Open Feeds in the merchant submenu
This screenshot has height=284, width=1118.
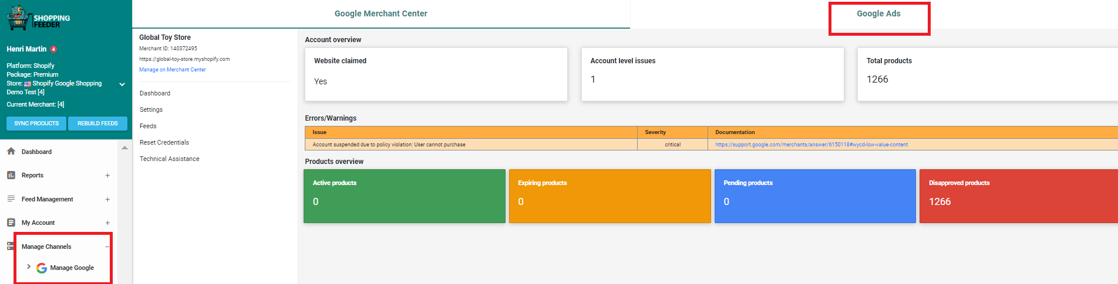click(148, 126)
